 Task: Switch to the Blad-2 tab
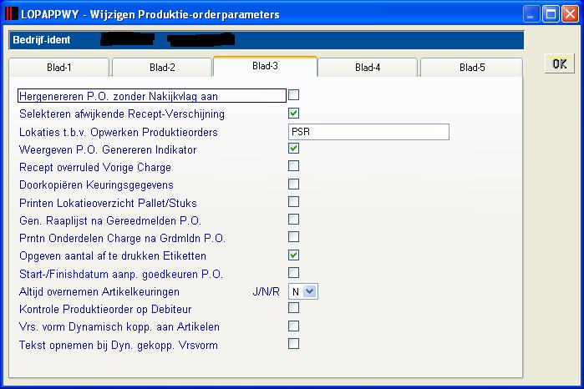tap(162, 68)
